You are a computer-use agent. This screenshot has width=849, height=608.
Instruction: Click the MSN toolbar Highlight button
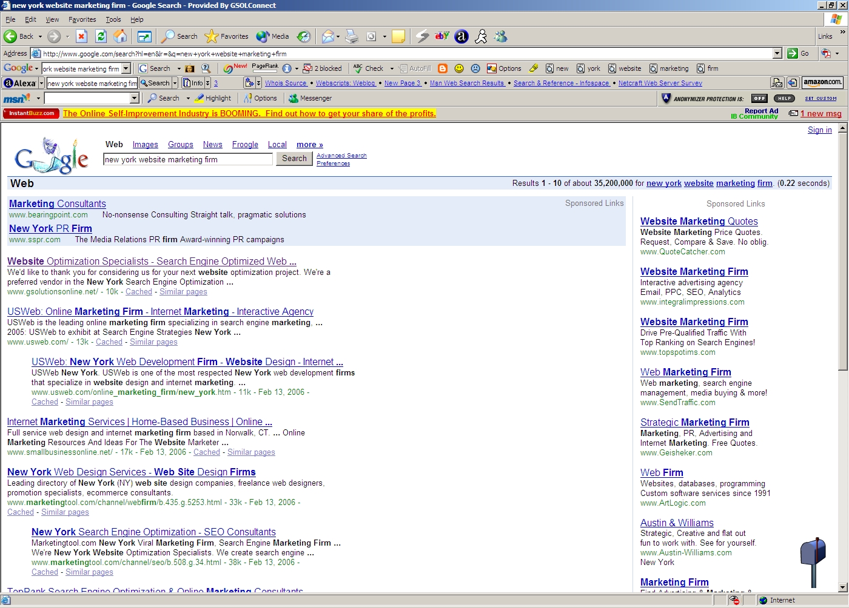pos(213,98)
